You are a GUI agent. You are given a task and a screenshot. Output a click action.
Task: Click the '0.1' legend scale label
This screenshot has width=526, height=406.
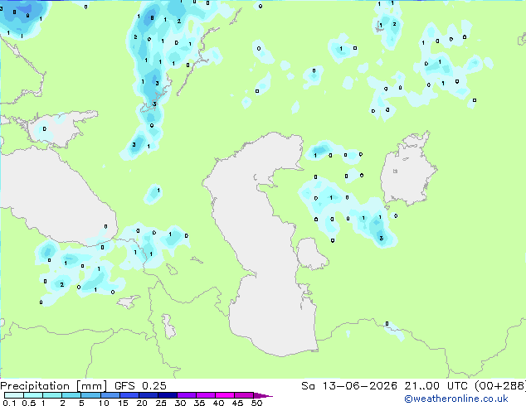click(x=9, y=403)
